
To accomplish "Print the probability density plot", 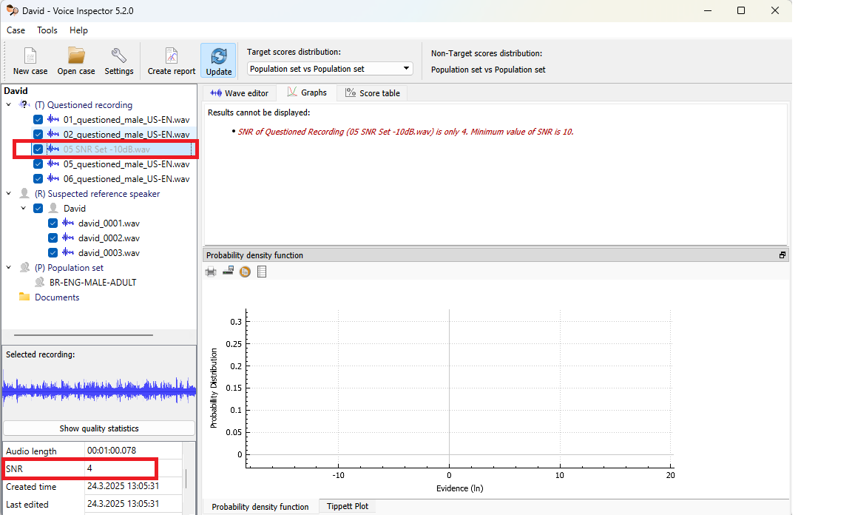I will (211, 272).
